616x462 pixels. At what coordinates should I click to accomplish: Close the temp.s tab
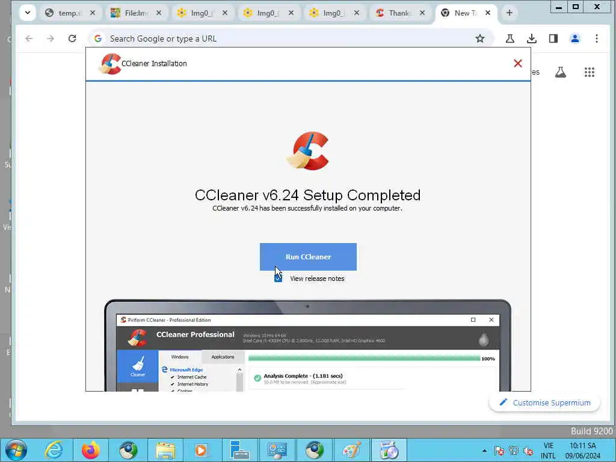(x=92, y=13)
